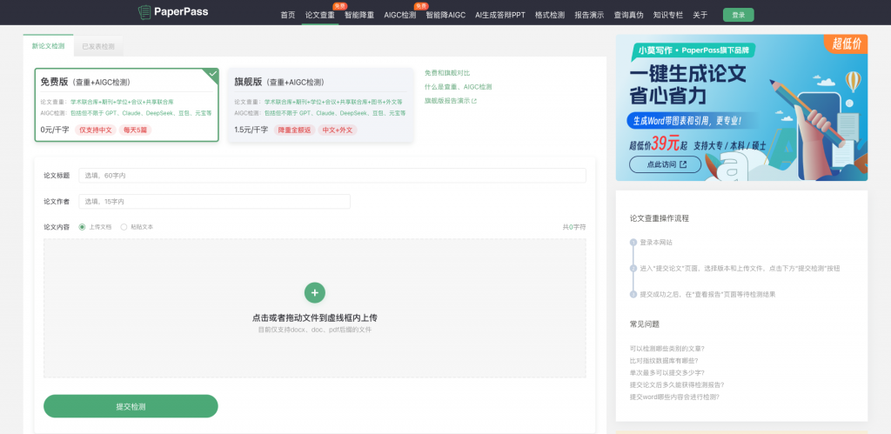Click the 每天5篇 tag on 免费版

135,130
